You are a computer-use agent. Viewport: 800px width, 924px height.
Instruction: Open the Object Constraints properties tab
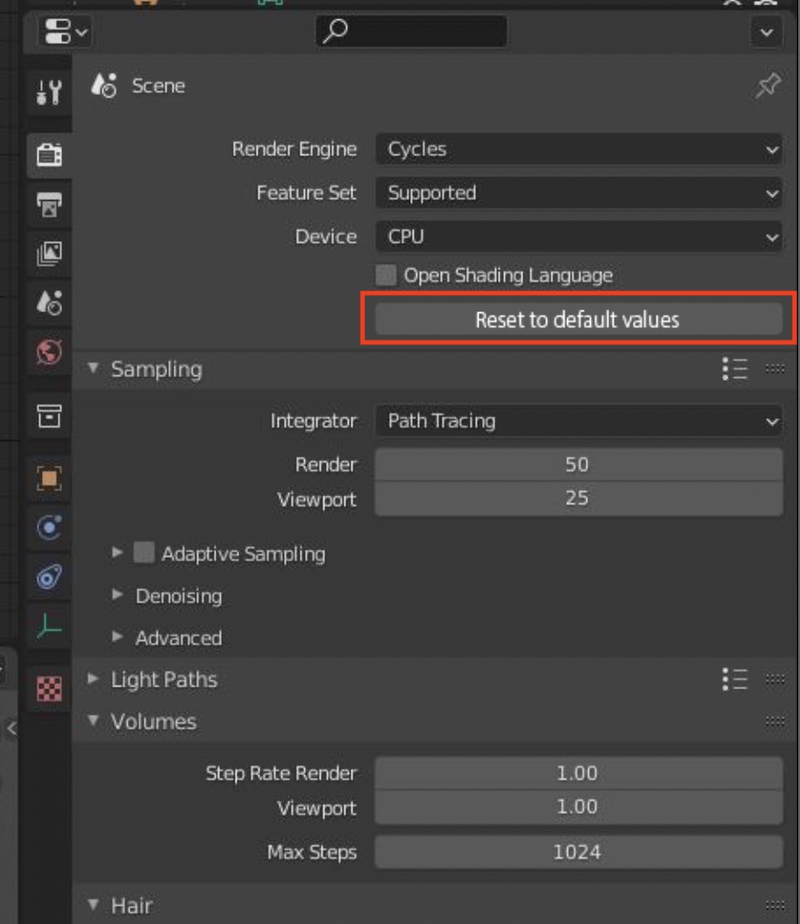(x=49, y=577)
